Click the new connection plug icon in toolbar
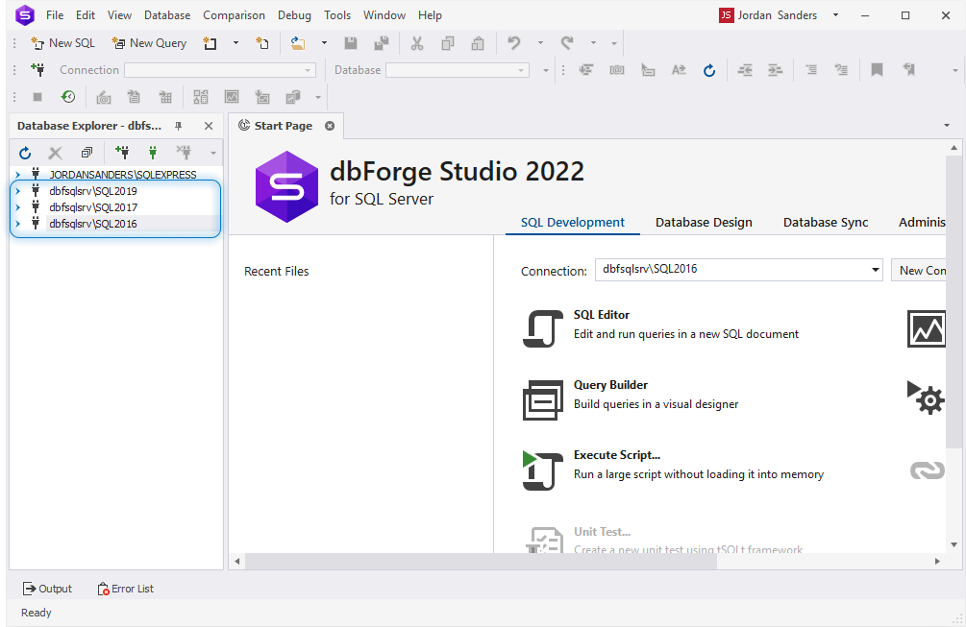Screen dimensions: 966x627 pos(37,69)
